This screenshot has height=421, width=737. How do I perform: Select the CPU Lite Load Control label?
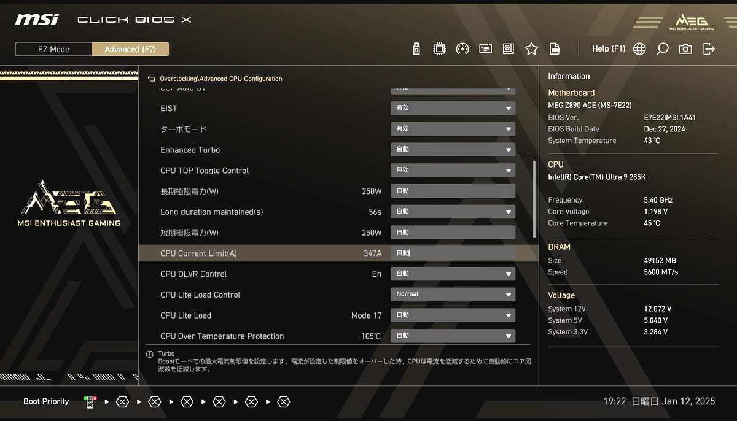(x=200, y=295)
